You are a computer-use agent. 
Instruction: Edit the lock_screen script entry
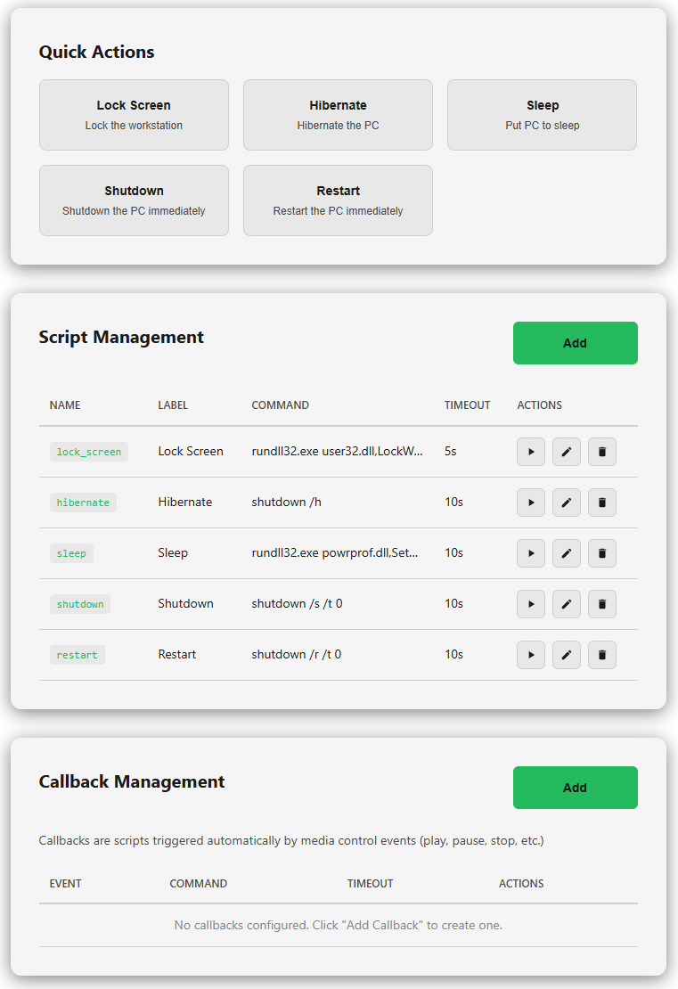(566, 452)
